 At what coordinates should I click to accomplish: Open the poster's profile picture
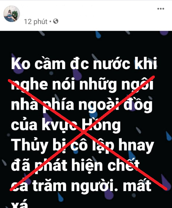pyautogui.click(x=11, y=14)
